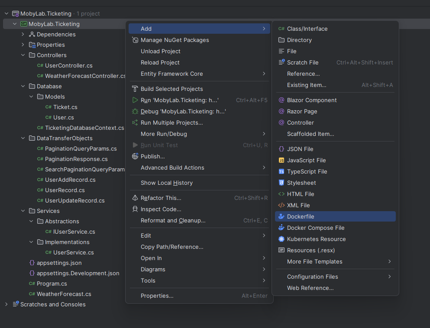Select UserController.cs in the tree
The width and height of the screenshot is (430, 328).
click(x=68, y=65)
